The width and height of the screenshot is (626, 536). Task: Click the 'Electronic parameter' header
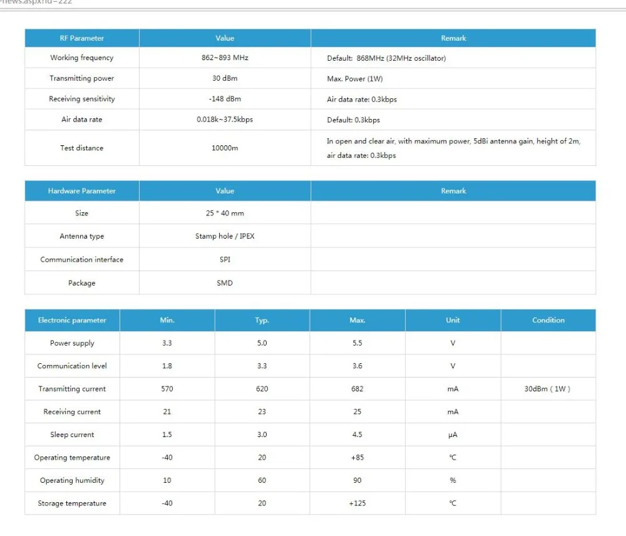tap(72, 321)
